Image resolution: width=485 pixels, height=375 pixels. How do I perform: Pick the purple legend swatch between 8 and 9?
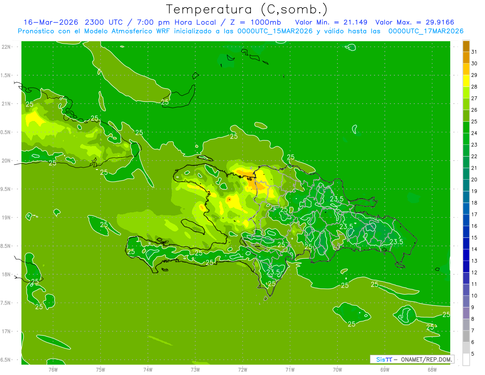[x=466, y=313]
